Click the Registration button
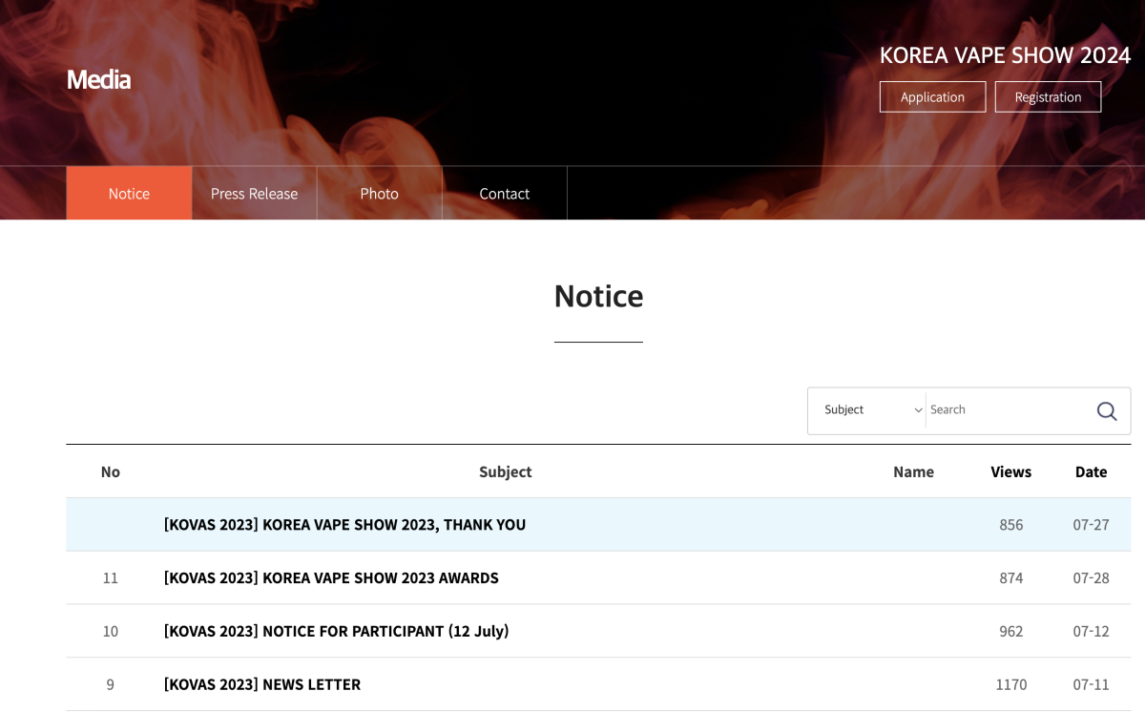1145x712 pixels. (x=1048, y=96)
